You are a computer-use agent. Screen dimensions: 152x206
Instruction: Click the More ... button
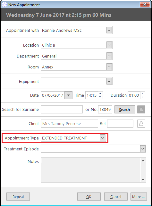coord(139,197)
